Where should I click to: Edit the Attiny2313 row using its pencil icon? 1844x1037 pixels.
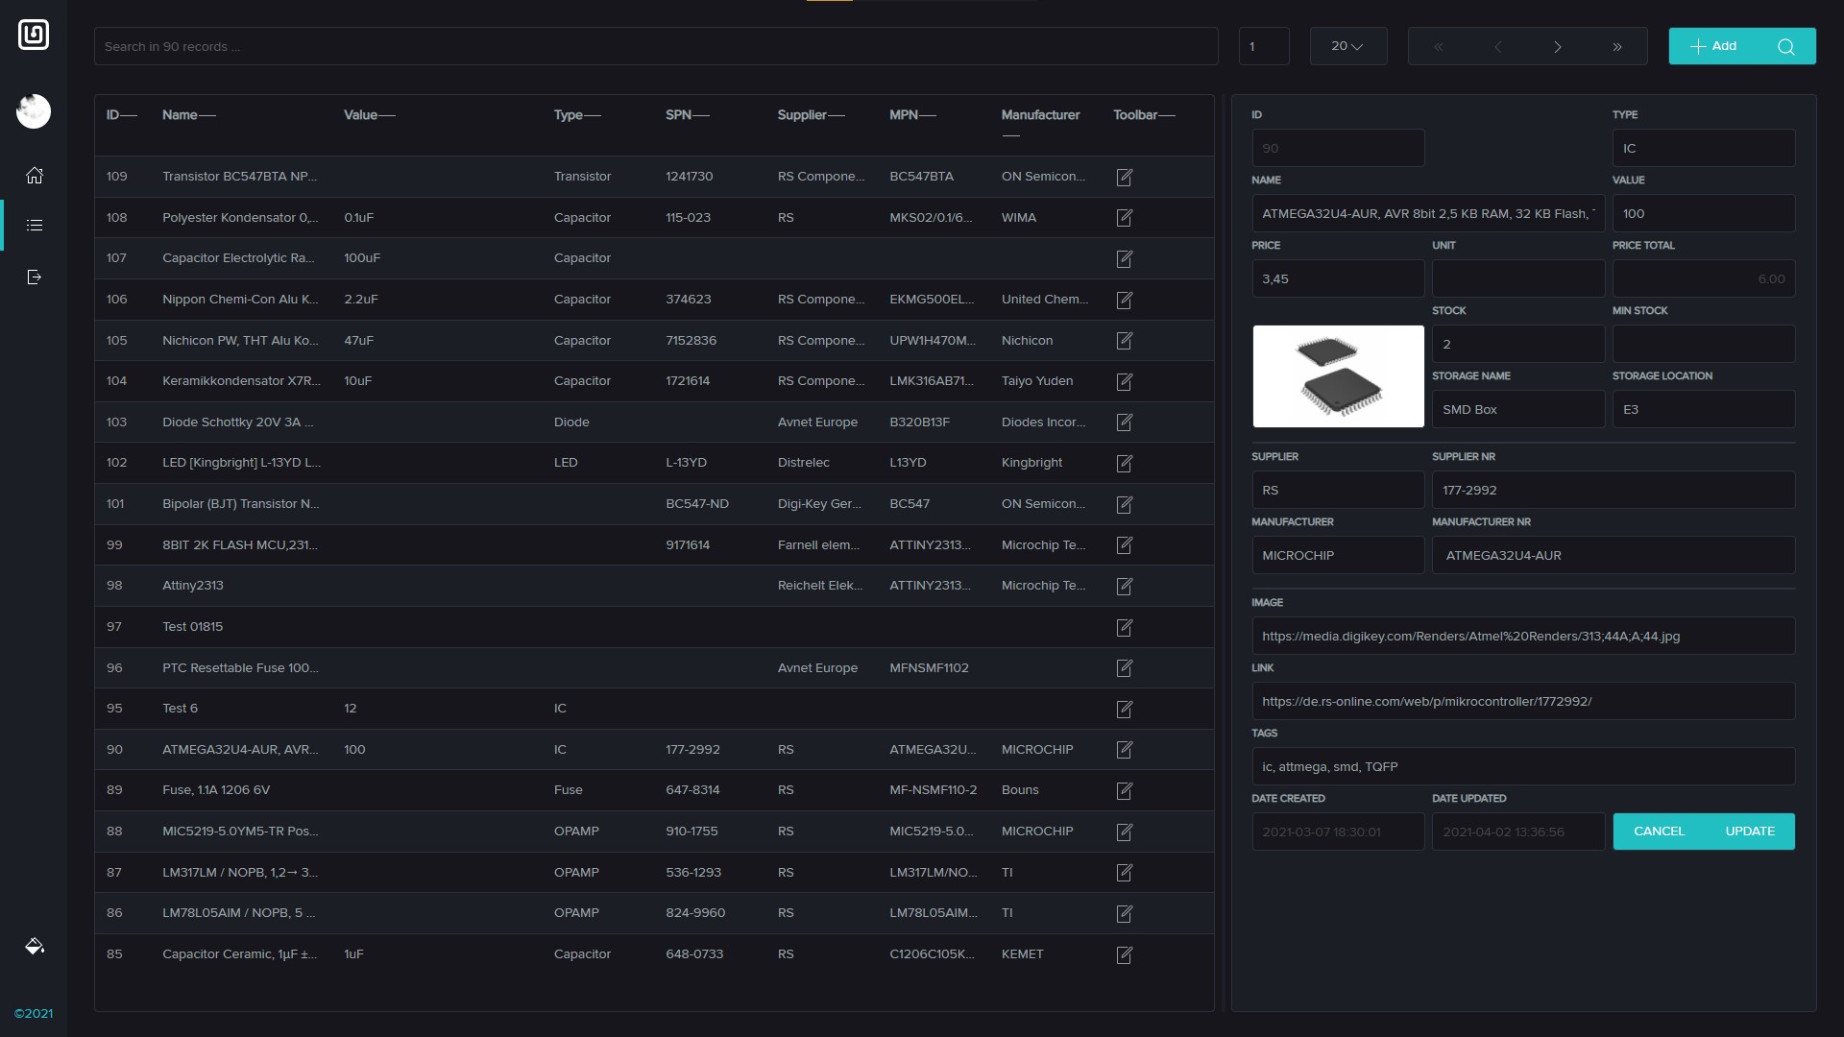tap(1124, 586)
